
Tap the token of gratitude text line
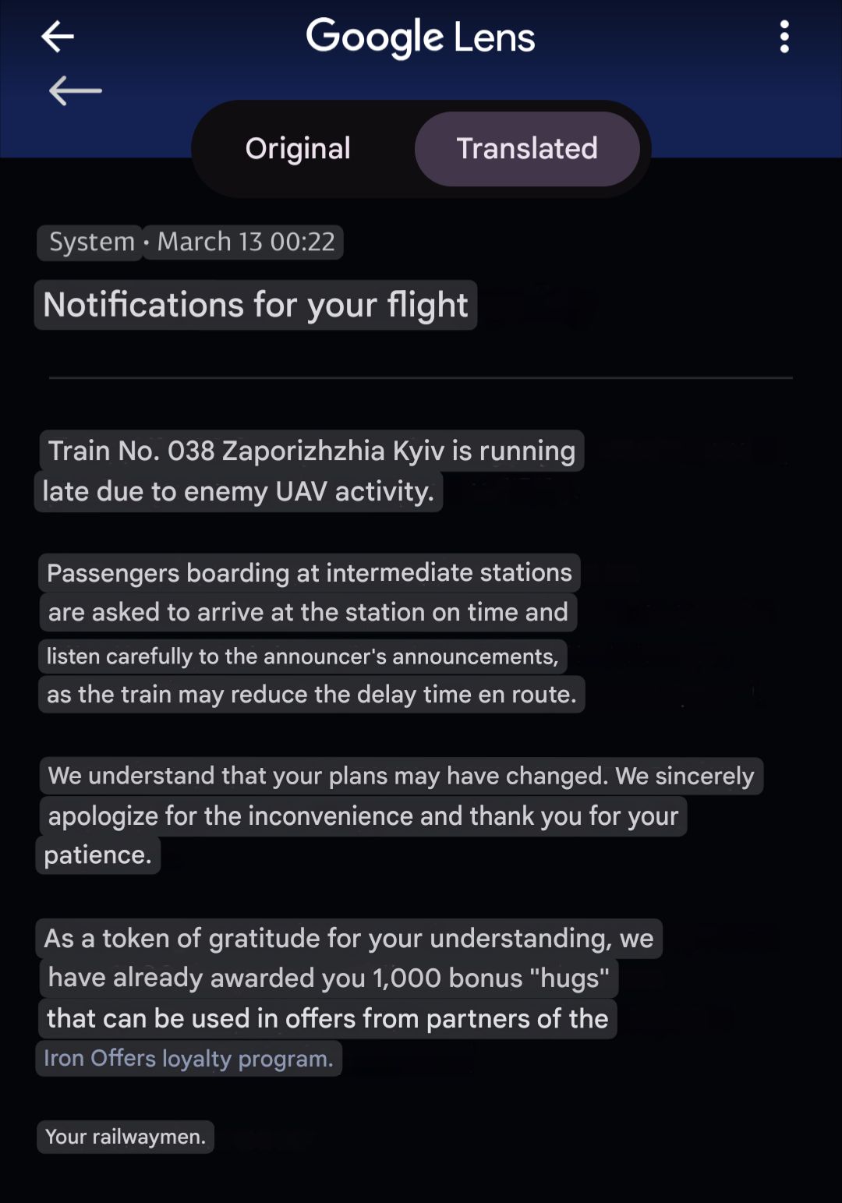pos(348,939)
